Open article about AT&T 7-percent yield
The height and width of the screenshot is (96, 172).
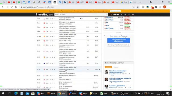(x=120, y=79)
